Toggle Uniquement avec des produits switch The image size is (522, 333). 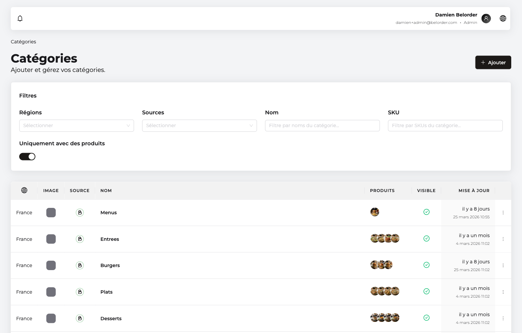[x=27, y=157]
